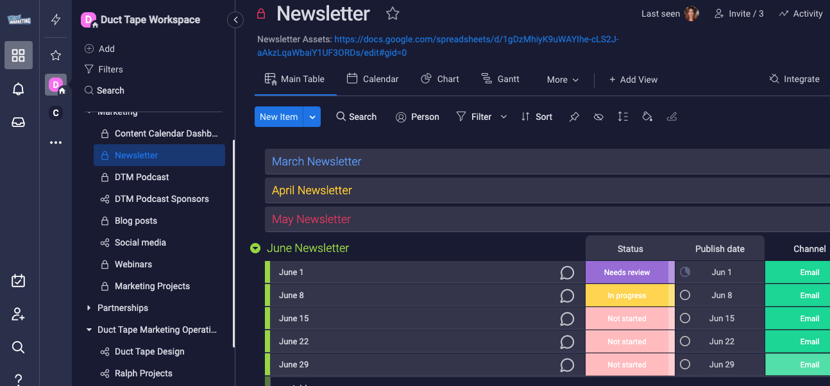
Task: Open the New Item dropdown arrow
Action: [x=312, y=117]
